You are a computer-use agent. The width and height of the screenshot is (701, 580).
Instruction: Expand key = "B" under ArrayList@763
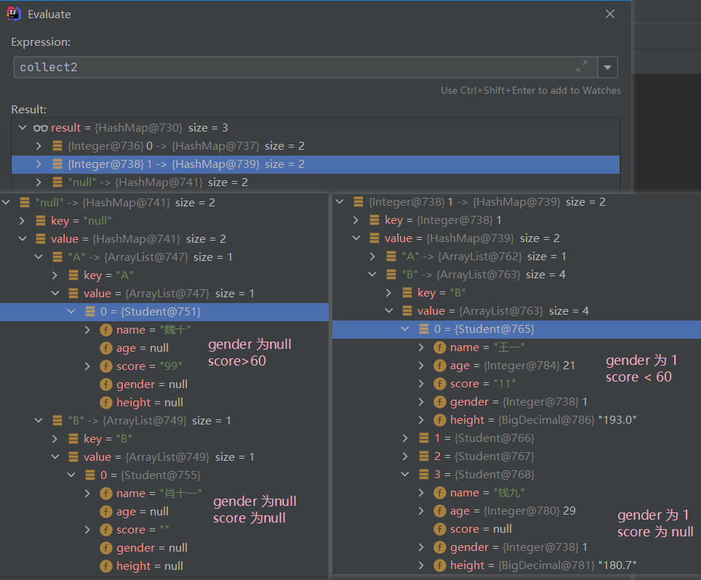pos(388,293)
